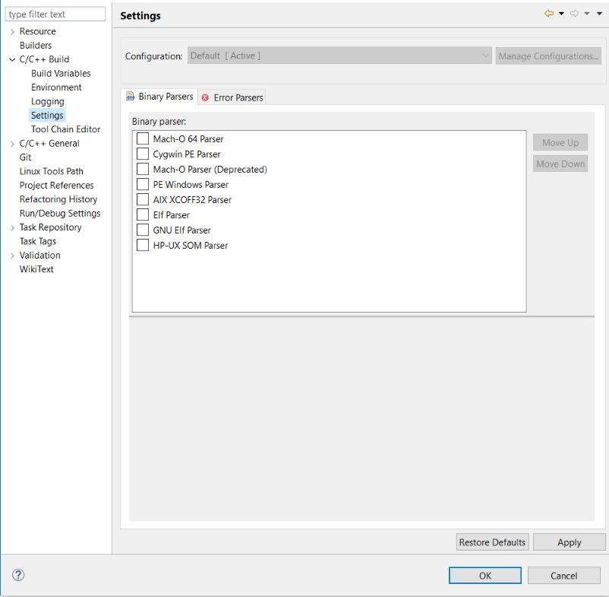Select Run/Debug Settings tree item
Screen dimensions: 609x597
pyautogui.click(x=60, y=213)
